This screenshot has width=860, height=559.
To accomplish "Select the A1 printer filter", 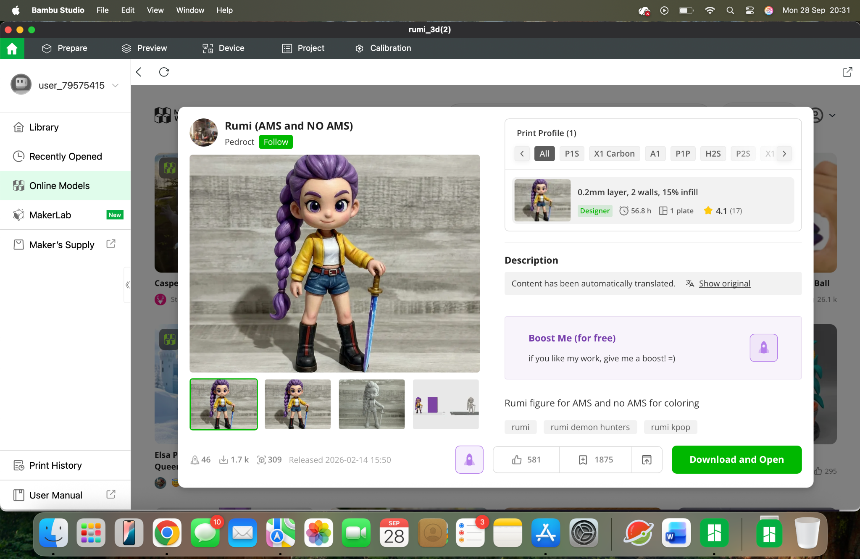I will (x=655, y=154).
